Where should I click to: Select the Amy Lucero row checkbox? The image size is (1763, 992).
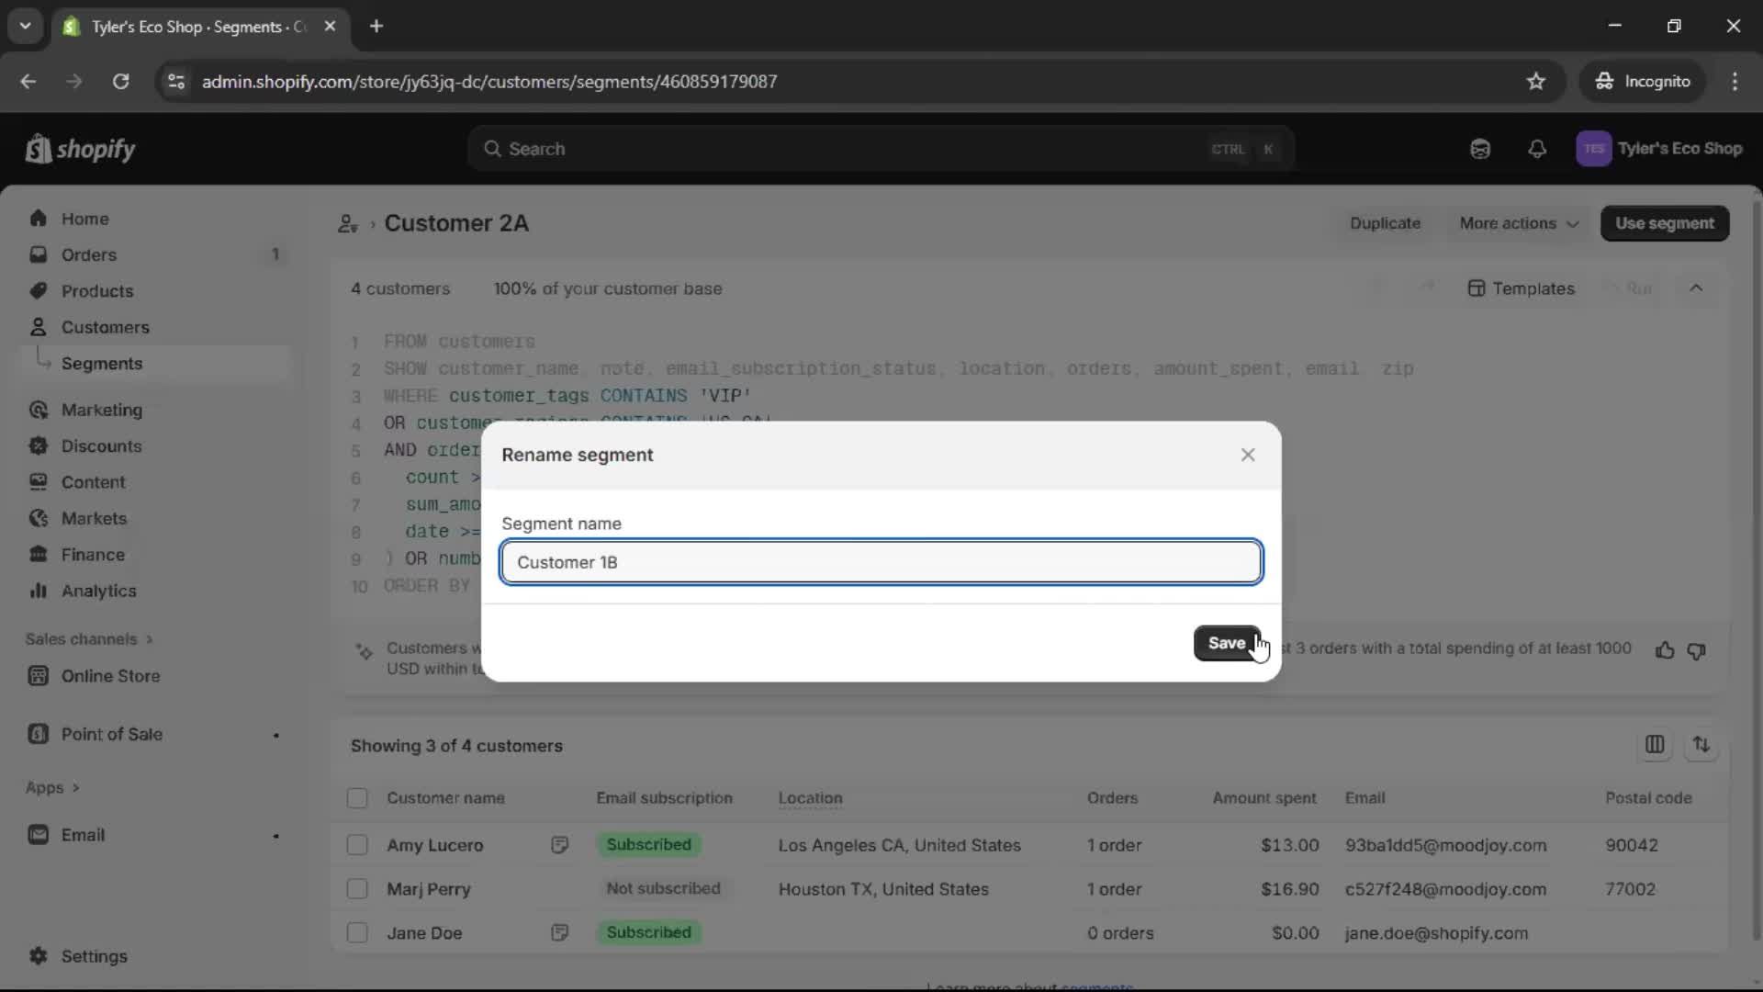357,845
